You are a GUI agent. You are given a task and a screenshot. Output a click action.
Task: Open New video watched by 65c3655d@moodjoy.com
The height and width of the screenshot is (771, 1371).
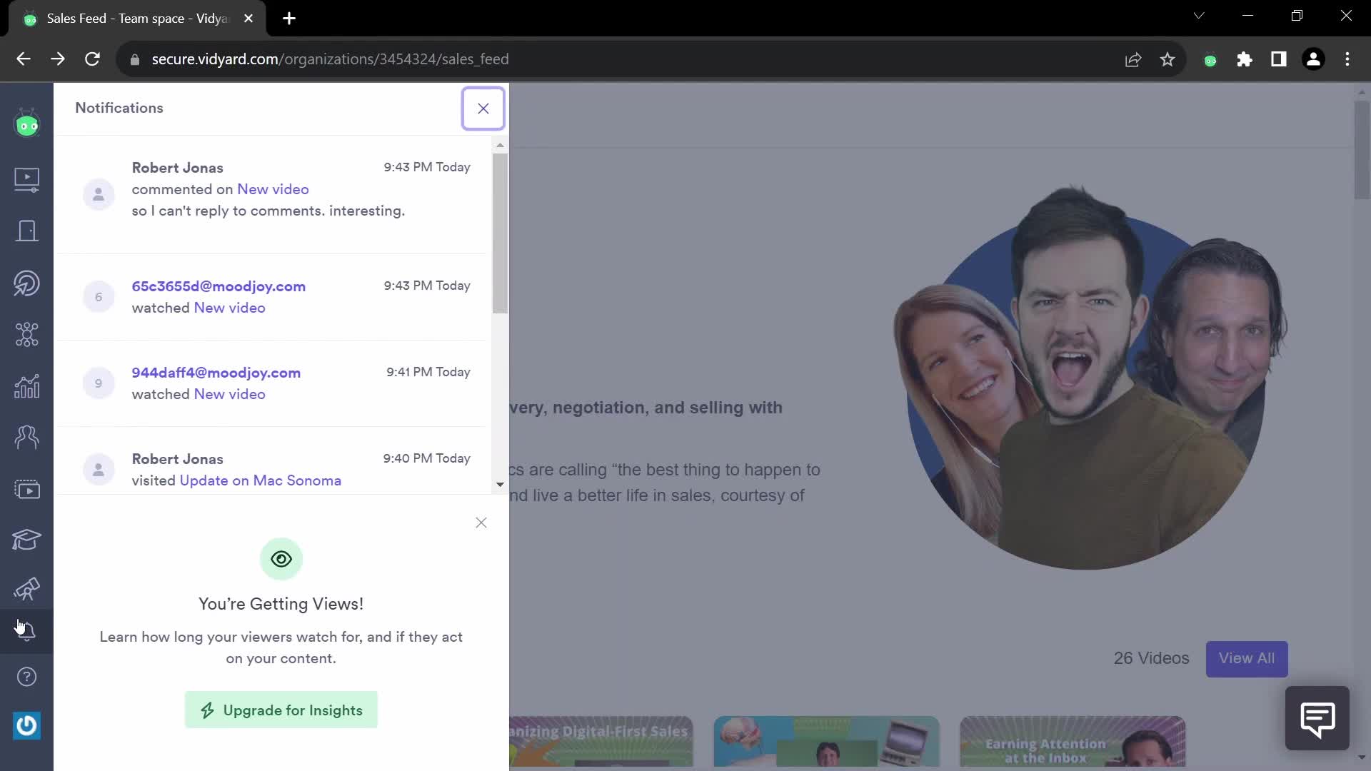tap(229, 308)
